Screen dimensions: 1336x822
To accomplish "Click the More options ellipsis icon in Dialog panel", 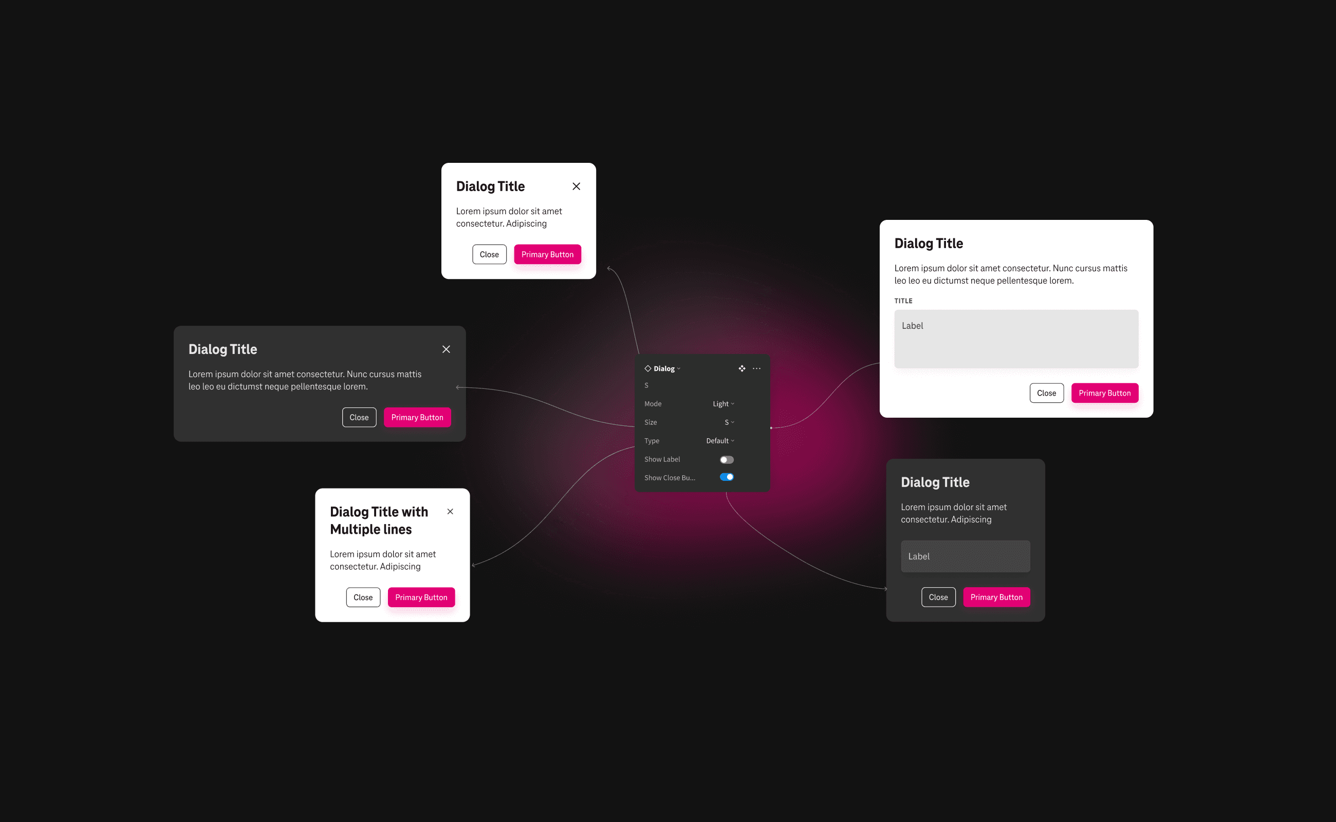I will pos(756,368).
